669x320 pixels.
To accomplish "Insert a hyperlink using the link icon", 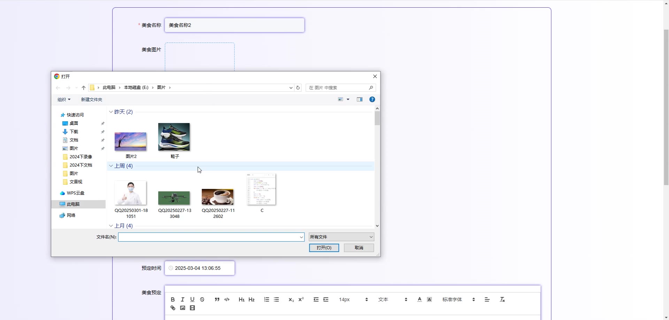I will click(x=173, y=308).
